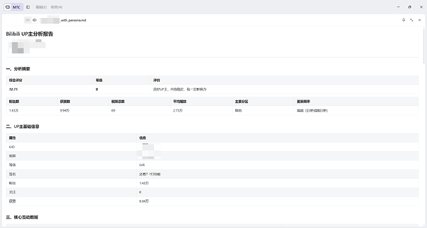The height and width of the screenshot is (228, 427).
Task: Restore down the MTC window
Action: (x=410, y=7)
